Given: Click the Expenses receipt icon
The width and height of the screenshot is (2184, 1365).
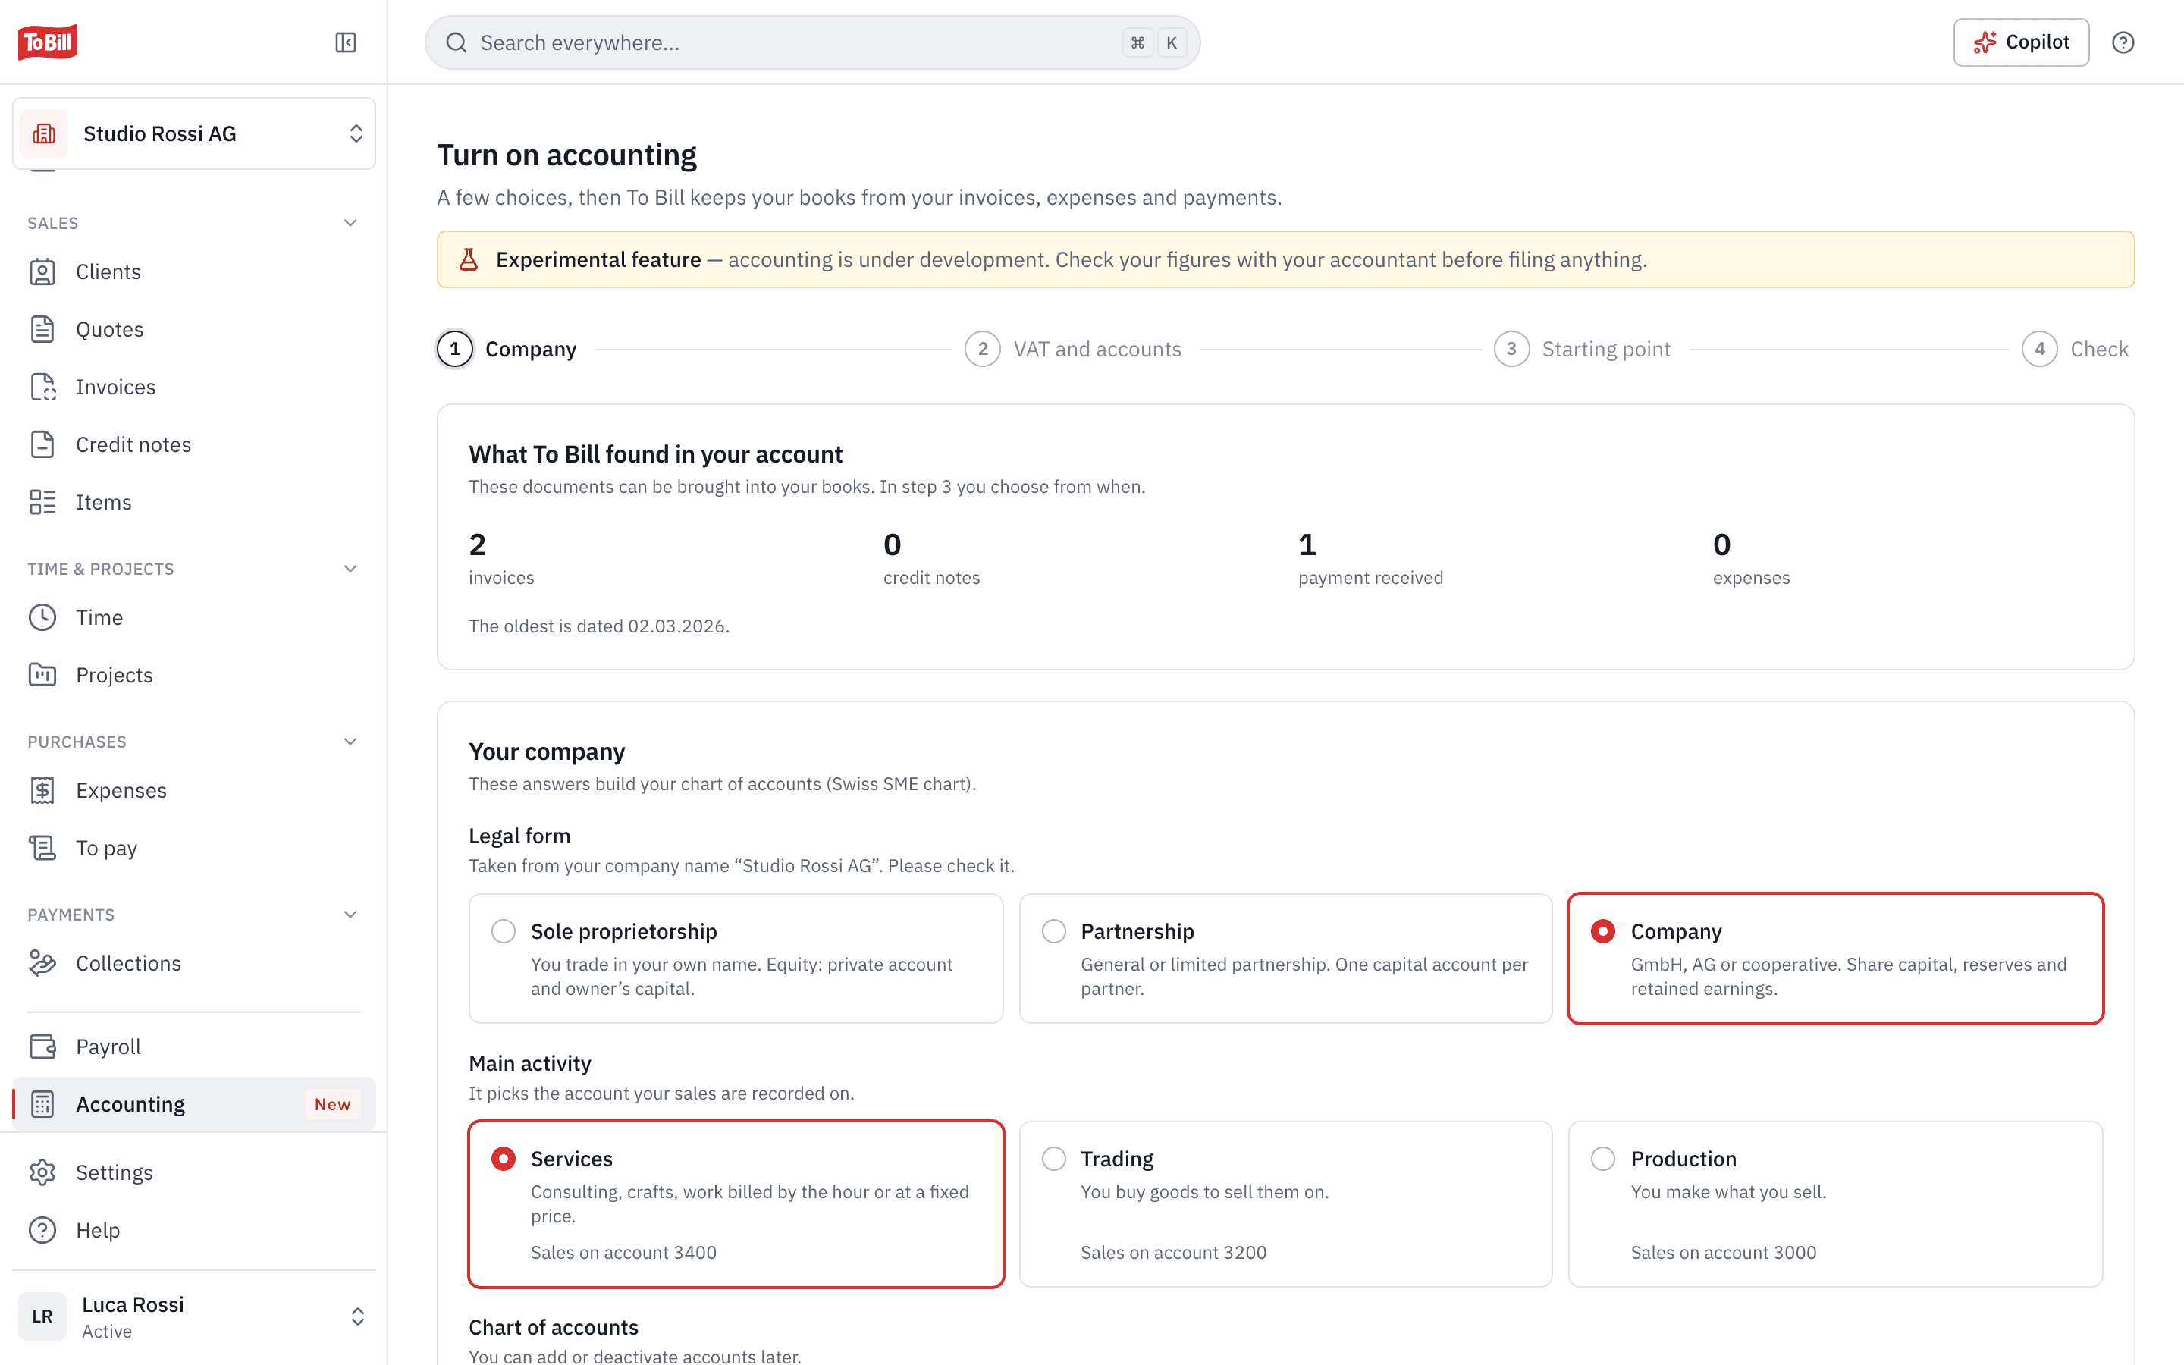Looking at the screenshot, I should click(x=42, y=791).
